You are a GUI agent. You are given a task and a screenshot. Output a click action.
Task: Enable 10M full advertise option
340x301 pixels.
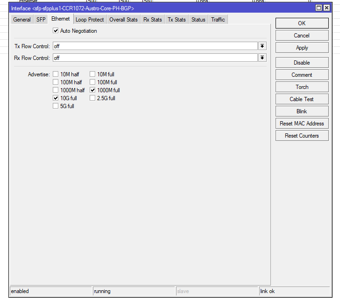pos(92,74)
